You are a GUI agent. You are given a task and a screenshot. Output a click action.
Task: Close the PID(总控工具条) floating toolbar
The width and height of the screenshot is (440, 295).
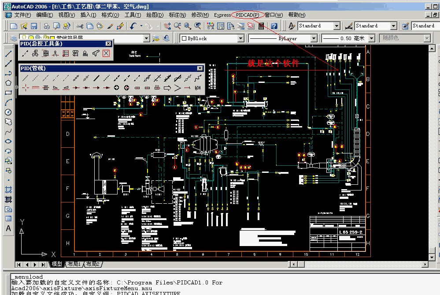(x=108, y=44)
